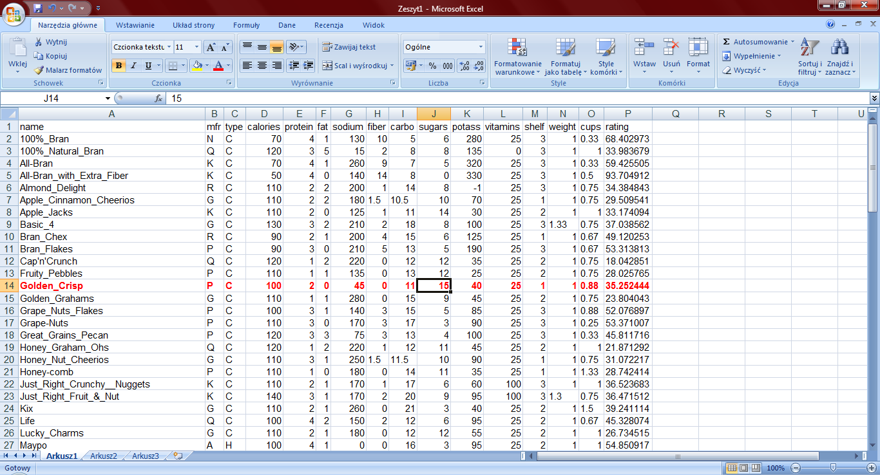The image size is (880, 475).
Task: Increase decimal places
Action: (x=464, y=66)
